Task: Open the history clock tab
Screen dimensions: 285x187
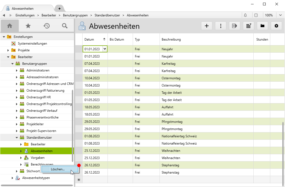Action: click(46, 26)
